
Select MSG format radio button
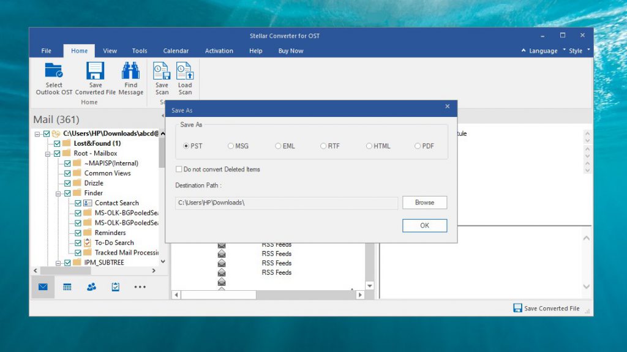[231, 146]
